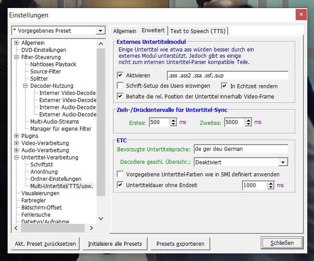The height and width of the screenshot is (261, 314).
Task: Switch to the Allgemein tab
Action: click(124, 31)
